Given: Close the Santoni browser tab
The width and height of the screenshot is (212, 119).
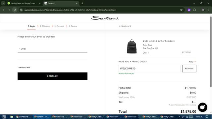Looking at the screenshot, I should pos(77,3).
